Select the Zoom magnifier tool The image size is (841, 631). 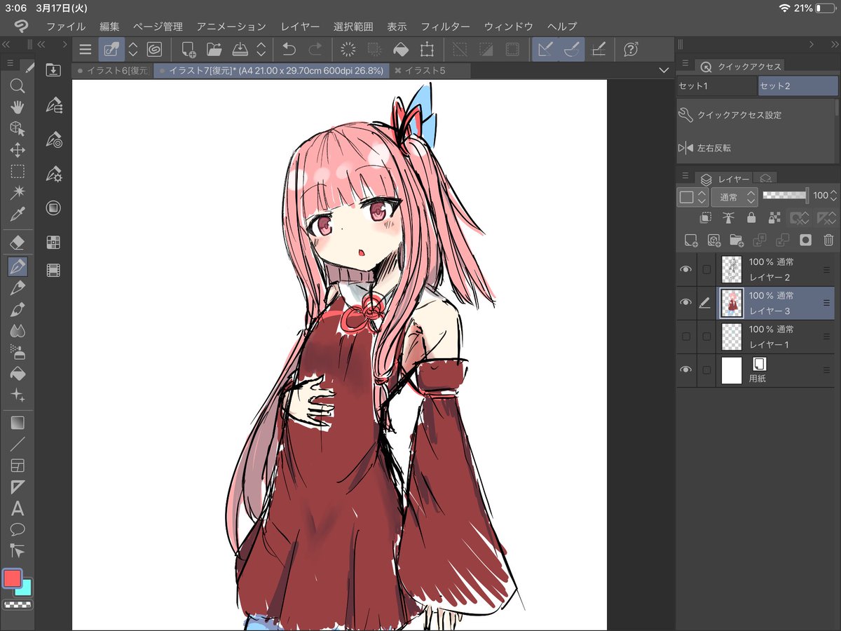coord(18,86)
